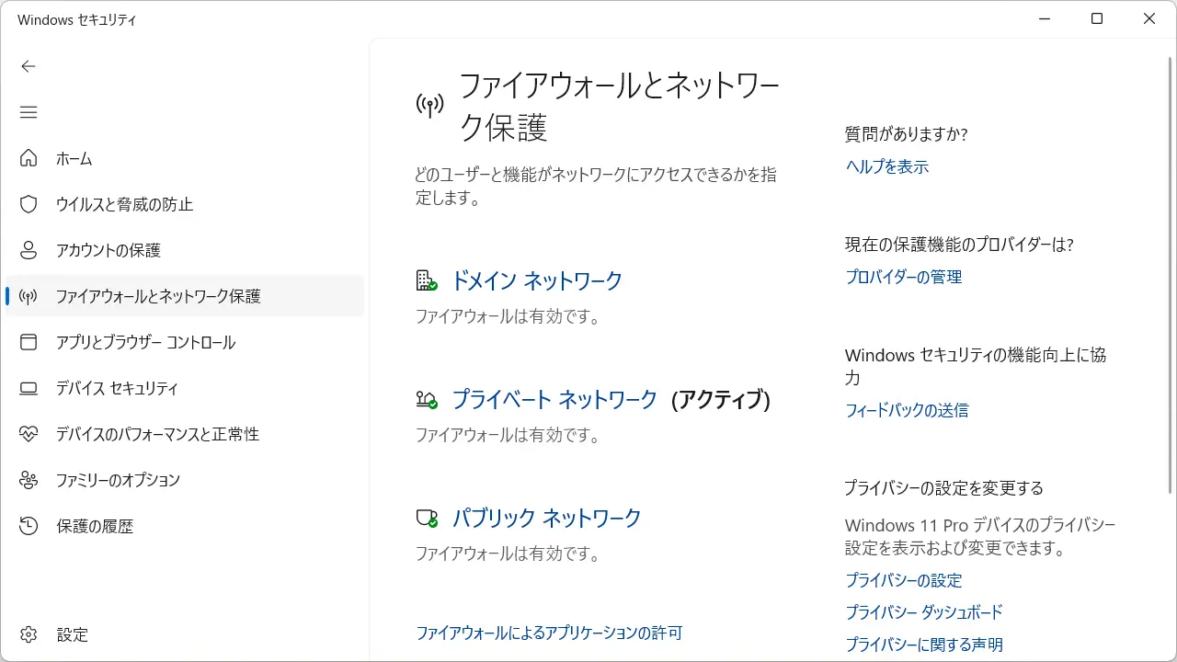
Task: Click フィードバックの送信 link
Action: (x=906, y=410)
